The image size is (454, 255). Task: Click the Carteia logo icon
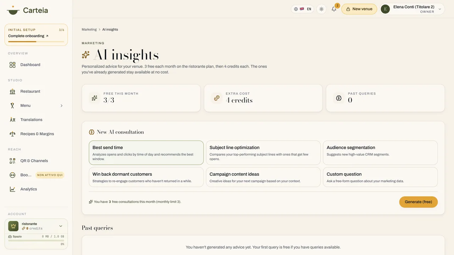[13, 10]
